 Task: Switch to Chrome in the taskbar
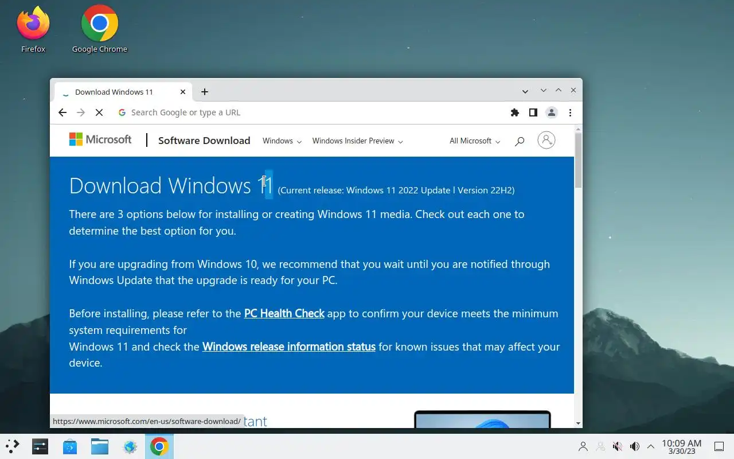(159, 446)
